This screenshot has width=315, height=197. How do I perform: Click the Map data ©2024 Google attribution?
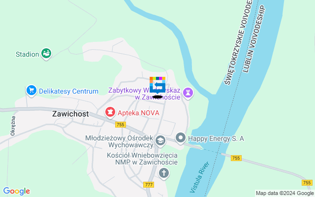285,194
